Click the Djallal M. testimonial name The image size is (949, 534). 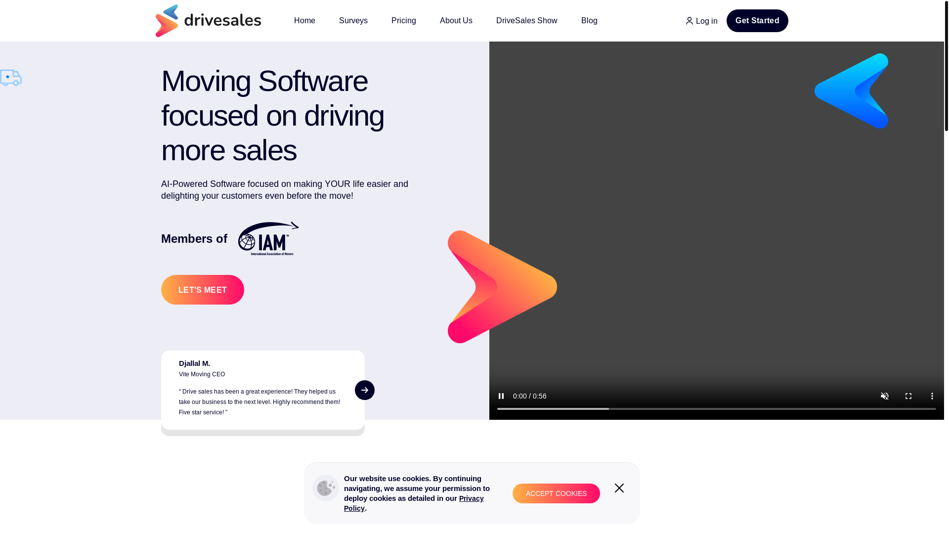194,363
